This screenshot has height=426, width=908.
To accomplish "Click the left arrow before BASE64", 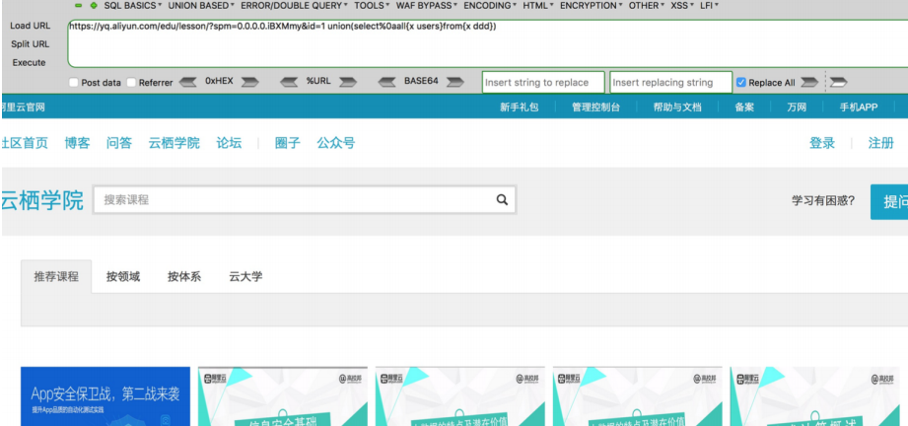I will coord(387,82).
